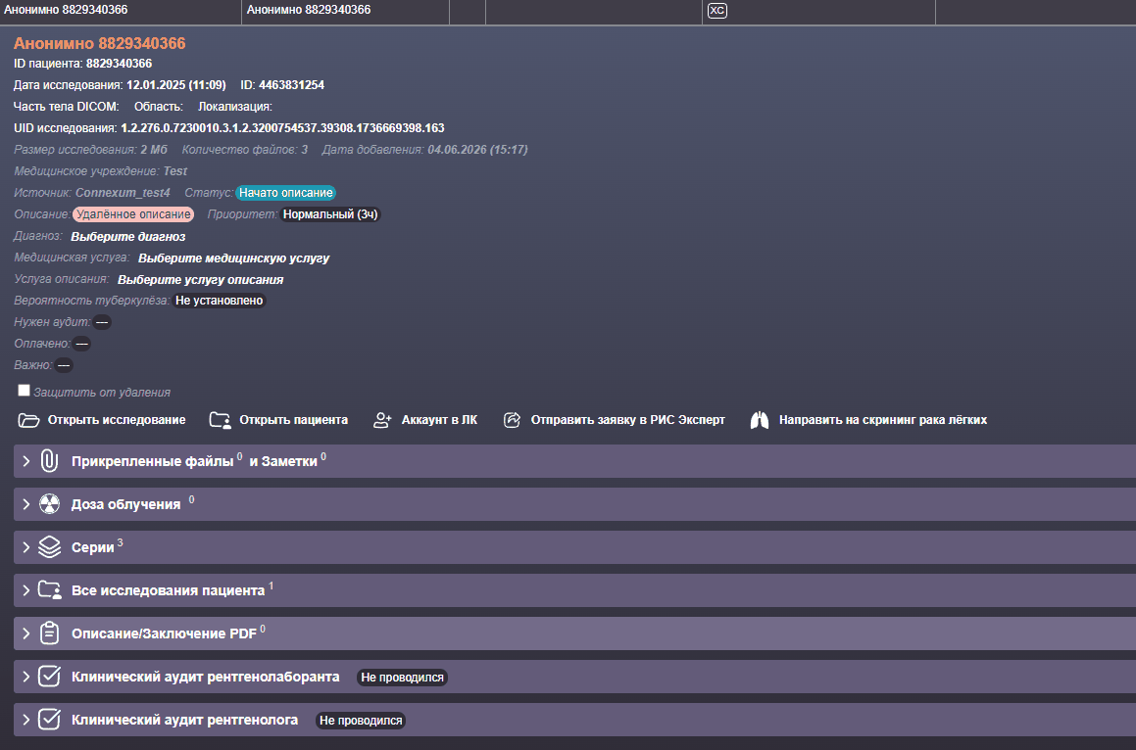Viewport: 1136px width, 750px height.
Task: Open the Выберите диагноз selector
Action: point(128,237)
